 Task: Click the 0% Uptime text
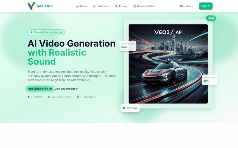click(x=37, y=97)
